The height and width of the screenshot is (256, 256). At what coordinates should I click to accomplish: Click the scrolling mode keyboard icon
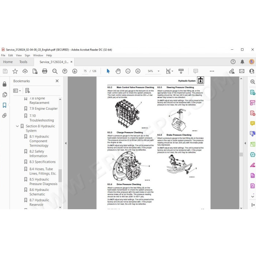[181, 71]
